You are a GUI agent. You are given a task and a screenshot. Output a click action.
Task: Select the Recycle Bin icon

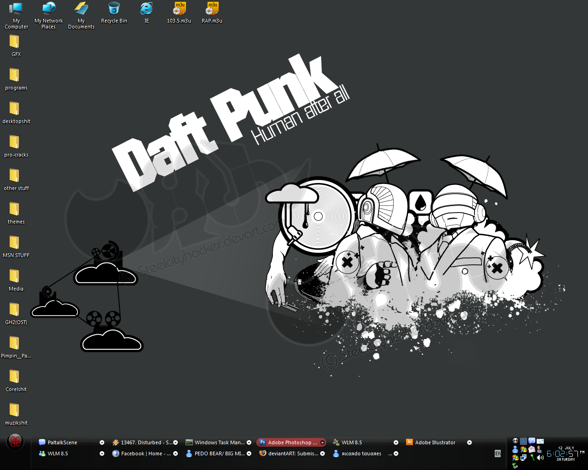114,13
